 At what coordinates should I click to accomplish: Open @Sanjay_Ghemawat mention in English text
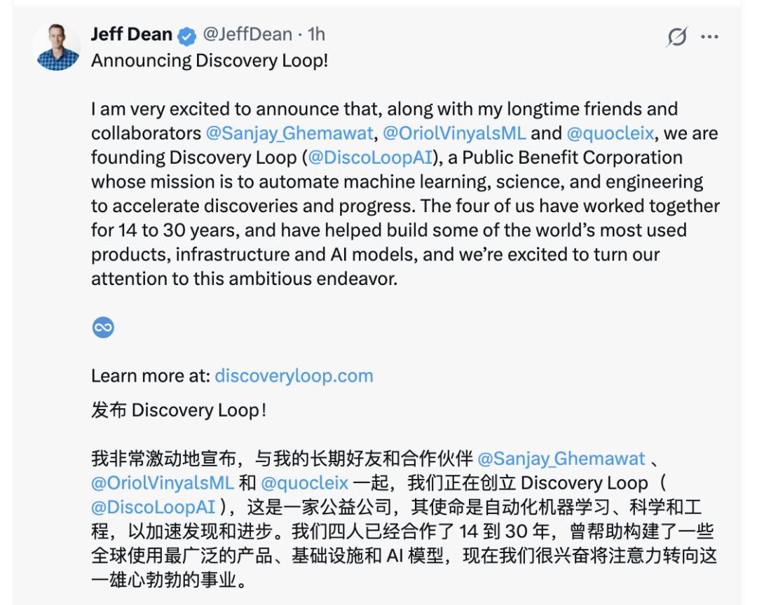click(289, 133)
